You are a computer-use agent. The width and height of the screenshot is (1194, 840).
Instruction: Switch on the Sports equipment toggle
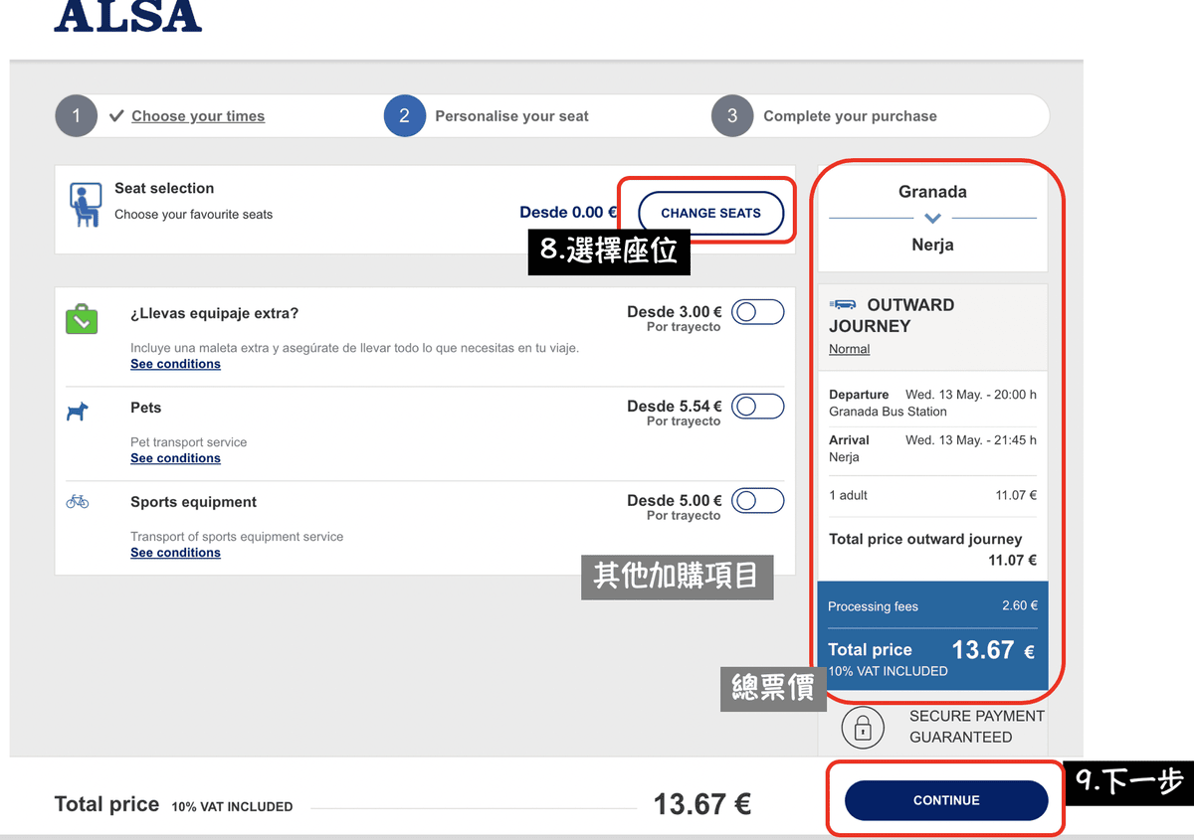[x=758, y=501]
